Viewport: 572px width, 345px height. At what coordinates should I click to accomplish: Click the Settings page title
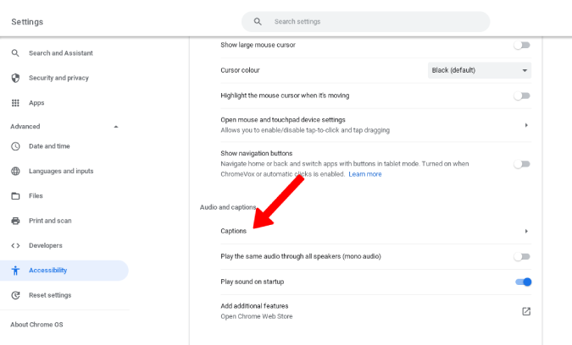[27, 22]
